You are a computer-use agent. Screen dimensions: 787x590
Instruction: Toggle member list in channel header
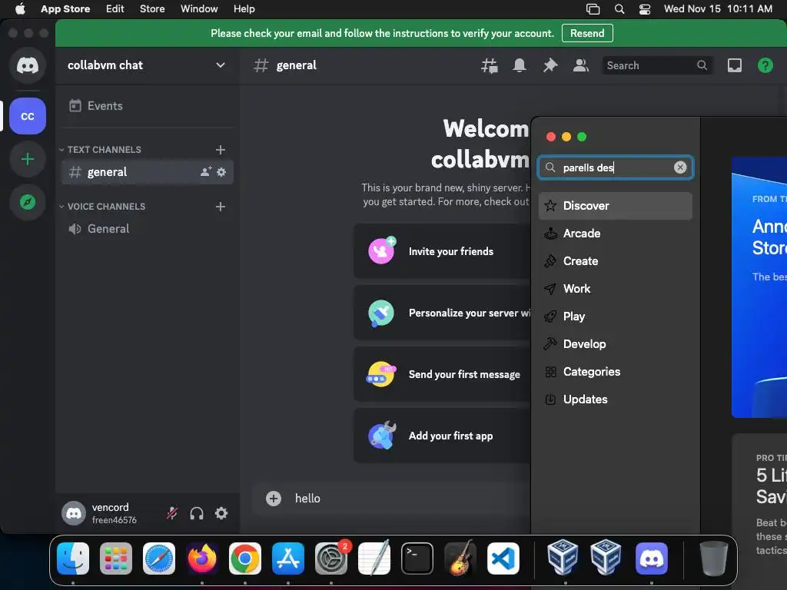click(x=581, y=65)
